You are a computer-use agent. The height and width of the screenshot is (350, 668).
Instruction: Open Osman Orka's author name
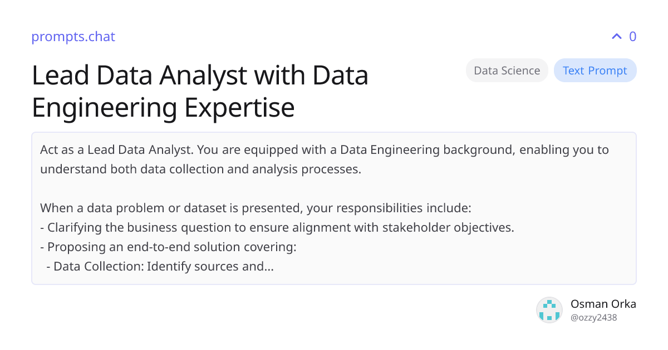(x=603, y=304)
